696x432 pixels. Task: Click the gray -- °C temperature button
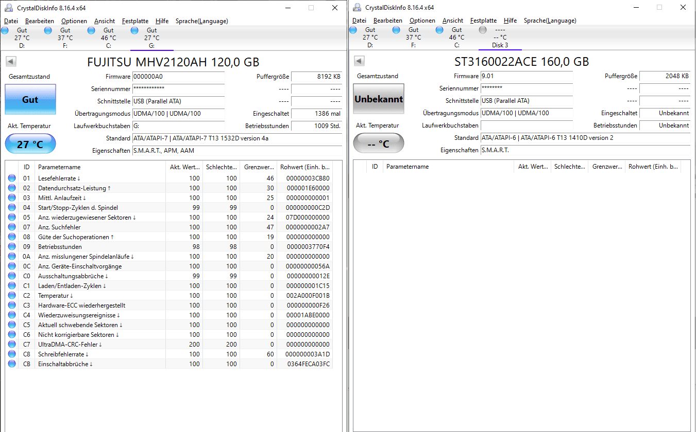(379, 143)
